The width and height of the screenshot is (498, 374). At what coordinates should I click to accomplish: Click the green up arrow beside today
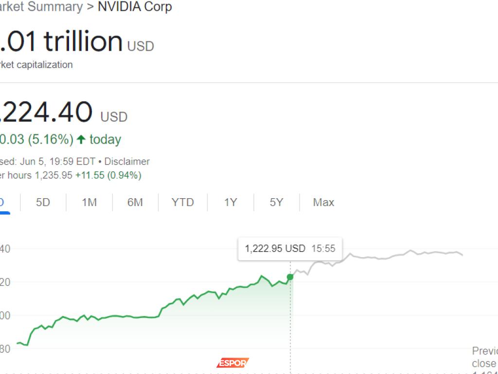[81, 140]
